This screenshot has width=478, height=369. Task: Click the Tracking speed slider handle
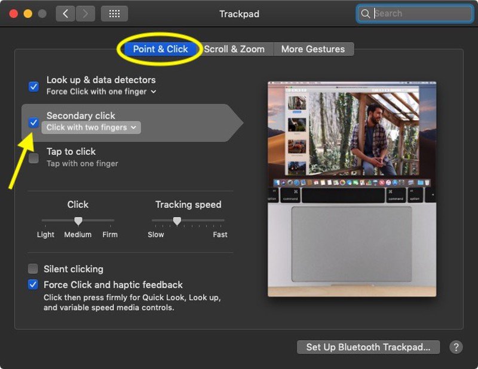click(177, 221)
